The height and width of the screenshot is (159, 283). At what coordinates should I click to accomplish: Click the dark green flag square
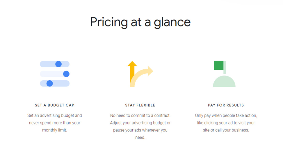[x=218, y=65]
